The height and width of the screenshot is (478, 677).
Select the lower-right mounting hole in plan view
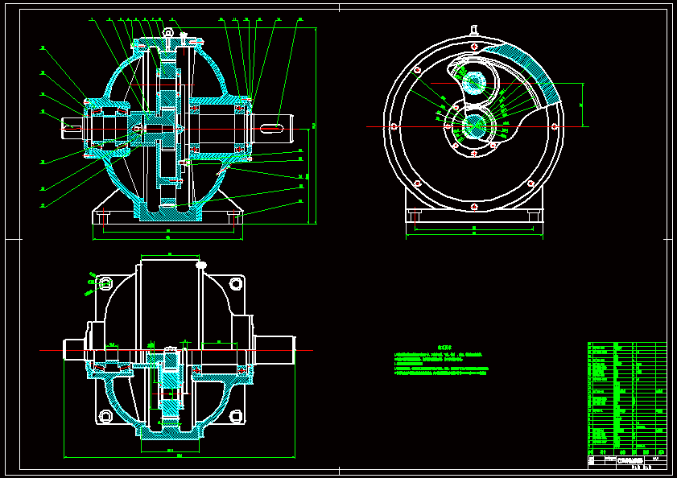click(236, 416)
